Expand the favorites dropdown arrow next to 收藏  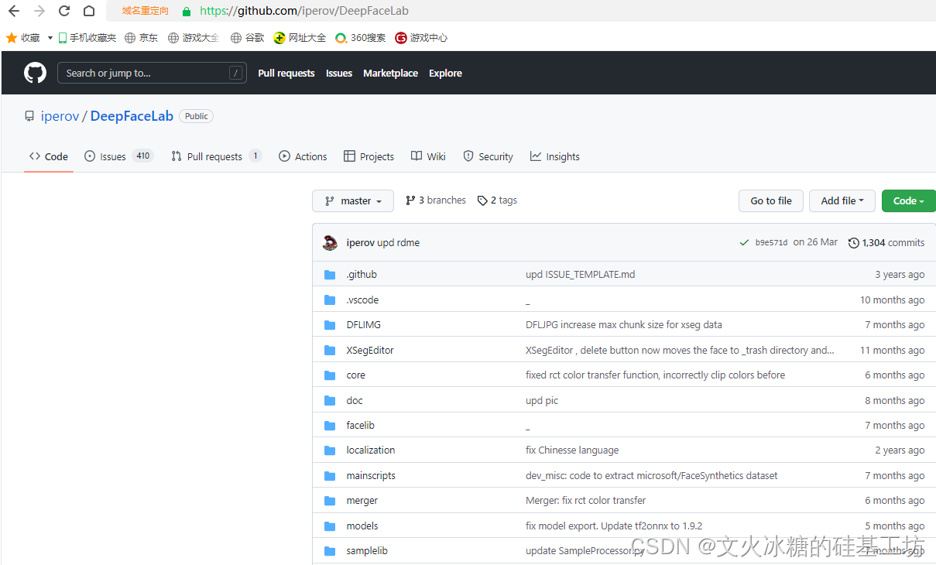click(x=50, y=37)
